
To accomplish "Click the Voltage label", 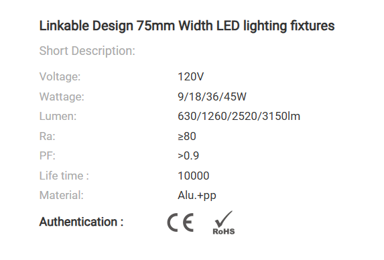I will pos(60,76).
